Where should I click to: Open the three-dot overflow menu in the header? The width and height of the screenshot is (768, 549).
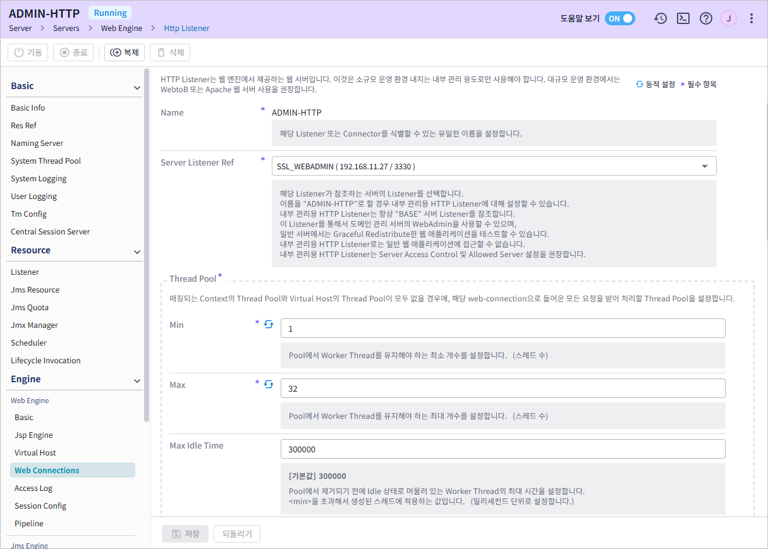751,18
